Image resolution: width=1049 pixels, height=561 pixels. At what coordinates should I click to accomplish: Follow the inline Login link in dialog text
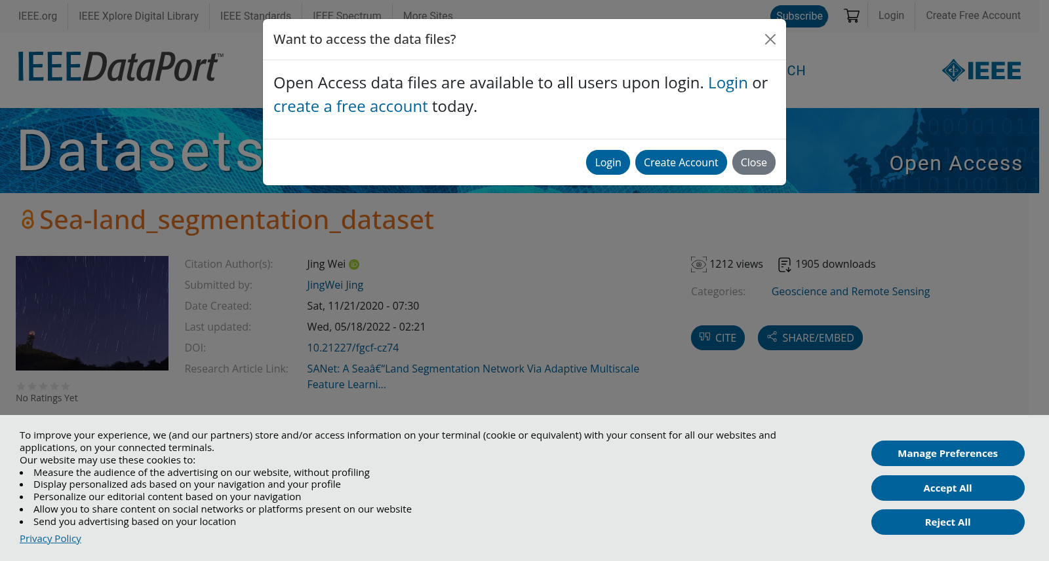click(x=728, y=83)
